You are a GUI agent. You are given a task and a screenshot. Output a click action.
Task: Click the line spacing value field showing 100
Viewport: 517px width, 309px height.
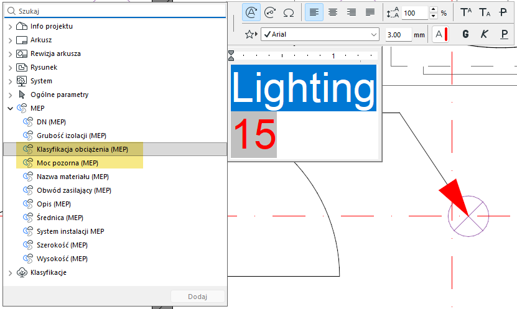coord(415,13)
